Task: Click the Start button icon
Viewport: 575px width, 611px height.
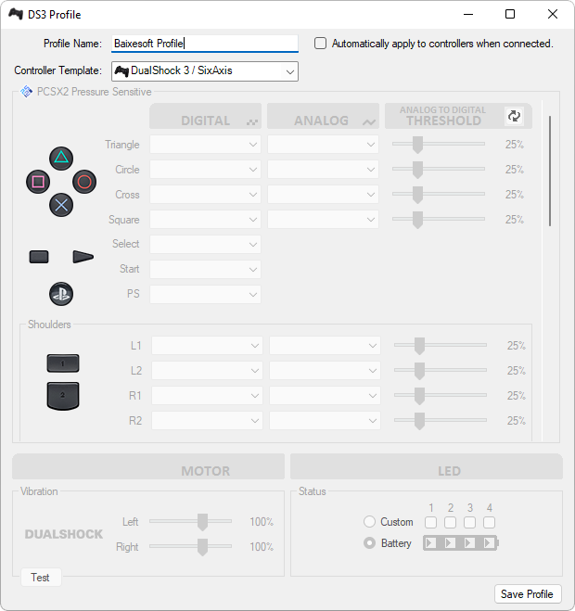Action: coord(83,257)
